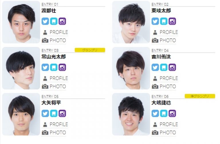Screen dimensions: 220x144
Task: Open PHOTO link for ENTRY 06
Action: [x=164, y=133]
